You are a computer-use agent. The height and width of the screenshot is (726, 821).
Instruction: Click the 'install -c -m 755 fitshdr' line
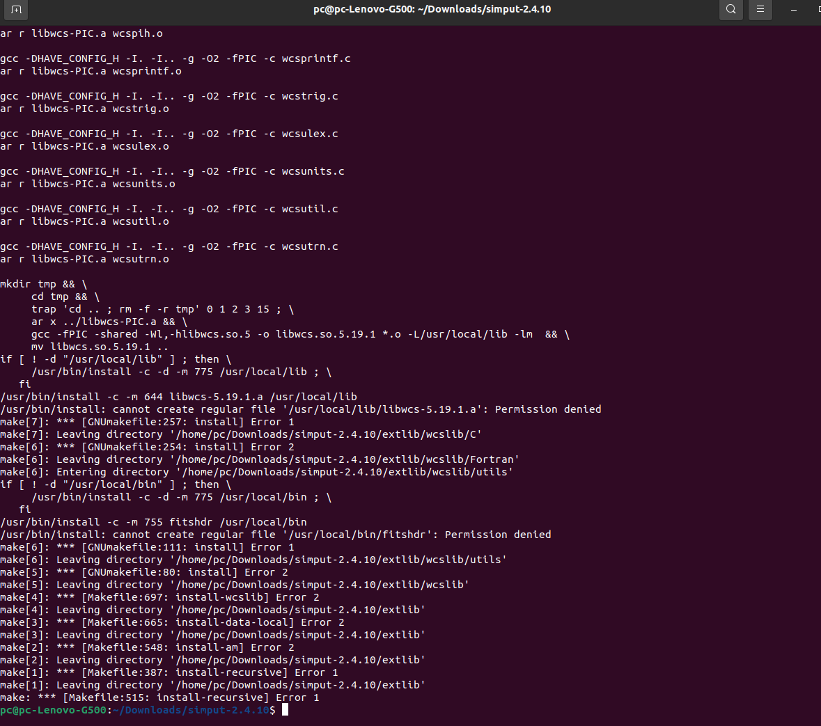(153, 522)
